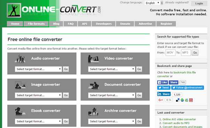Open Image converter target format dropdown
This screenshot has width=210, height=128.
(x=38, y=95)
